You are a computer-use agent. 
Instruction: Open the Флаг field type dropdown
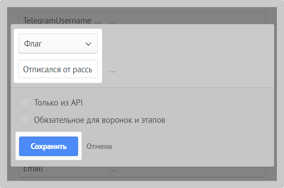click(58, 44)
